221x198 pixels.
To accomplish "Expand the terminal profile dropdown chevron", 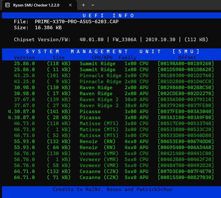I will coord(93,5).
